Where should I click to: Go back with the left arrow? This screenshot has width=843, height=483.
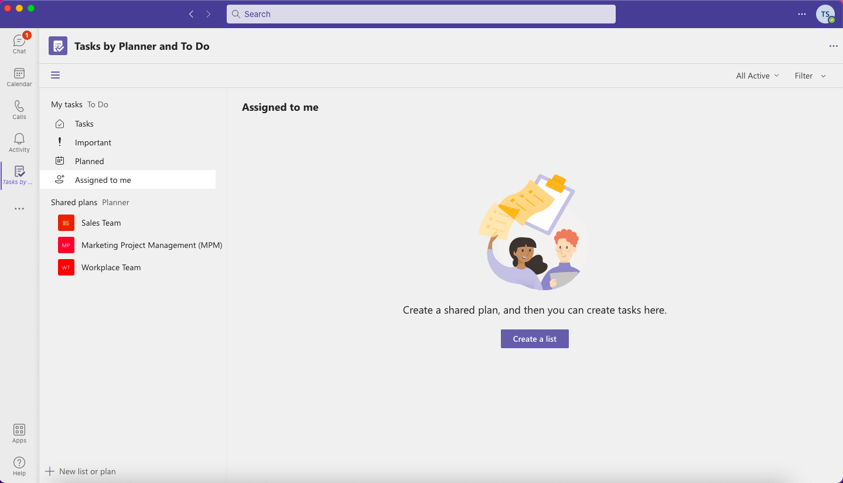(191, 14)
